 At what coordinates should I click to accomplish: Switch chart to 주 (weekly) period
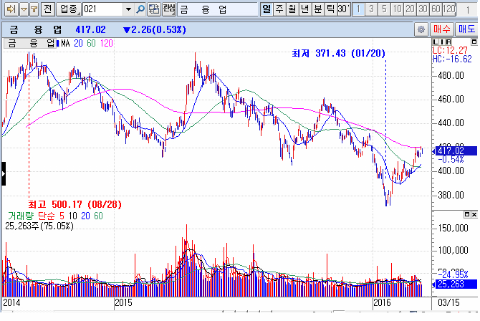point(279,9)
